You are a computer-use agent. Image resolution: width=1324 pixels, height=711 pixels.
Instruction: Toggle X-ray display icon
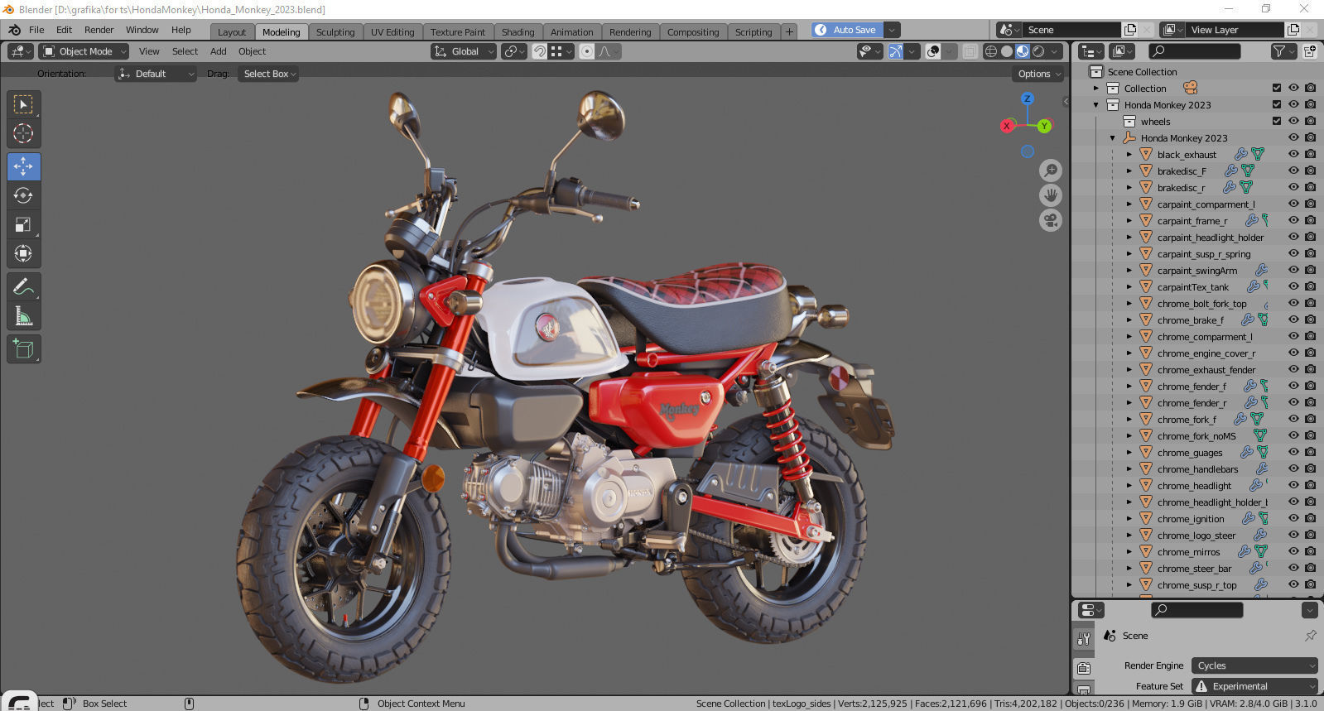pos(970,51)
